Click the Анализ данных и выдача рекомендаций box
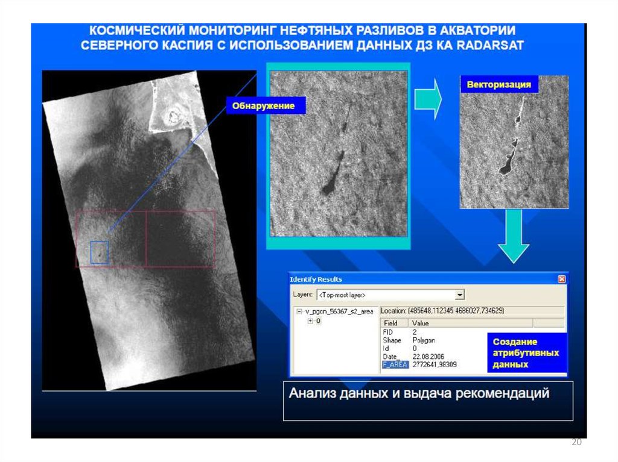Viewport: 618px width, 462px height. 428,401
